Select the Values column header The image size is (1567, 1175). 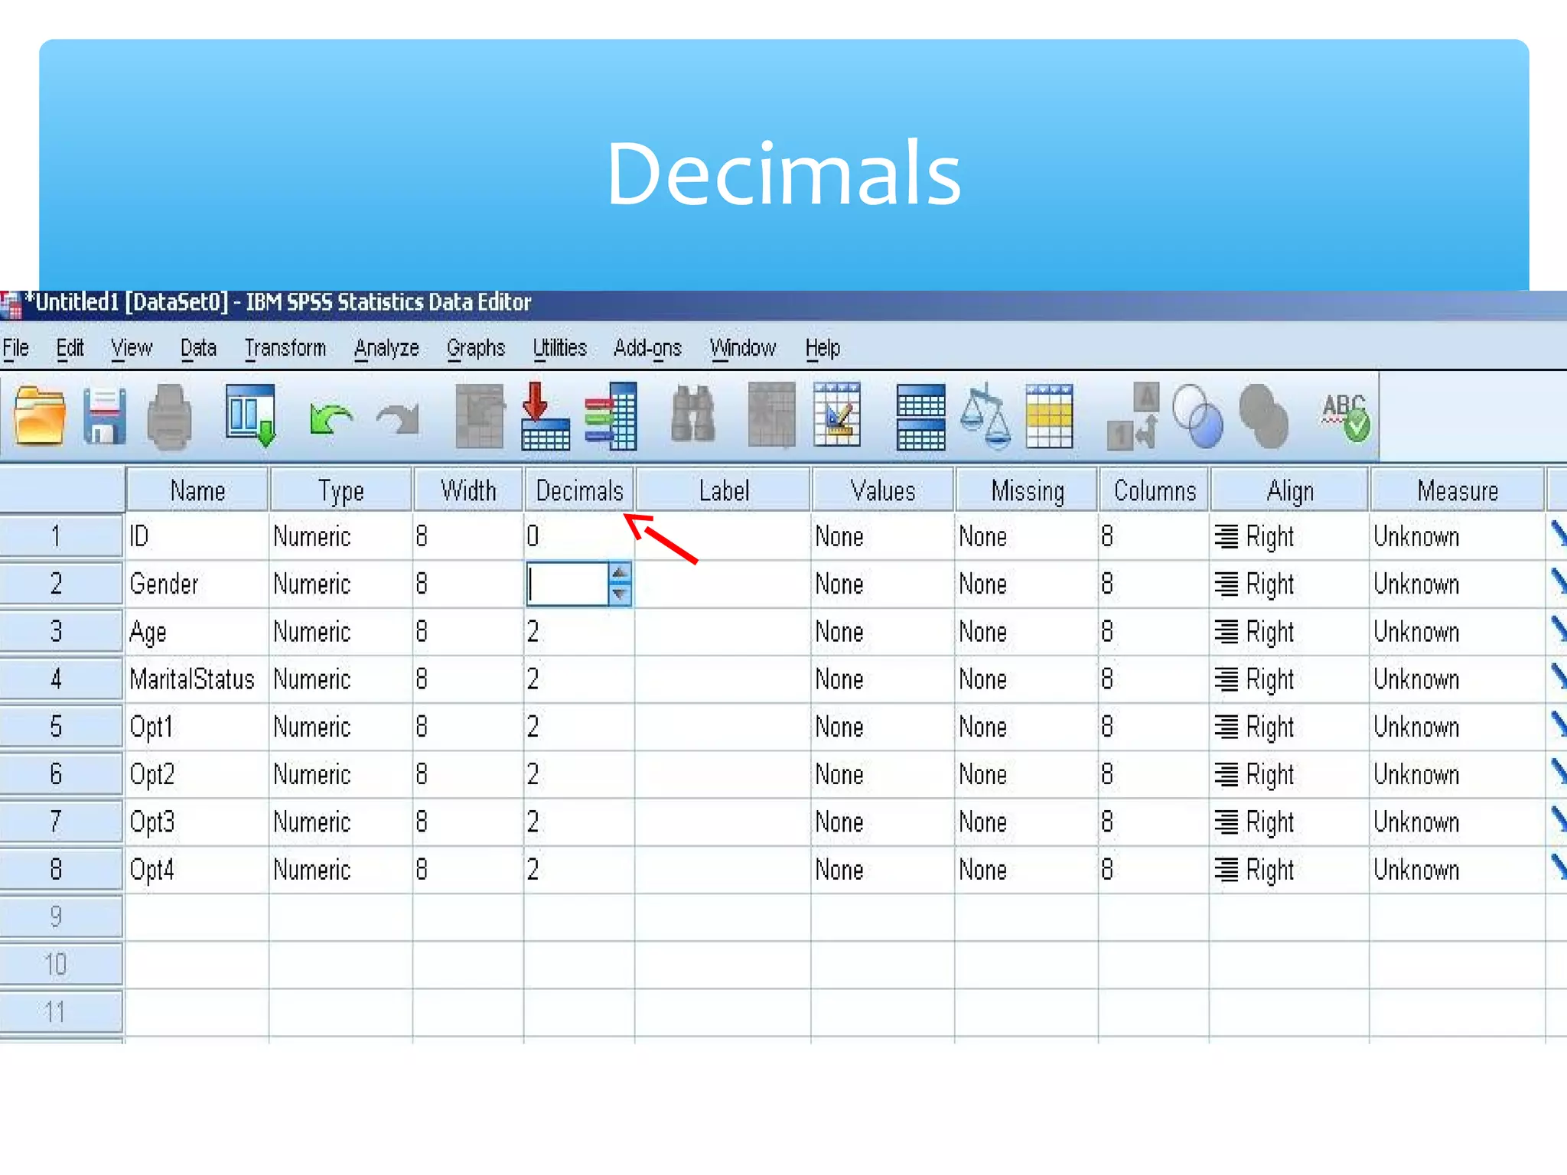tap(883, 490)
